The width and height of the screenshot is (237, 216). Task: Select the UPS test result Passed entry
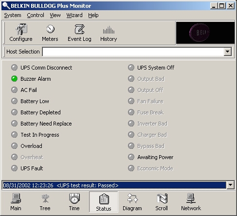click(x=114, y=185)
